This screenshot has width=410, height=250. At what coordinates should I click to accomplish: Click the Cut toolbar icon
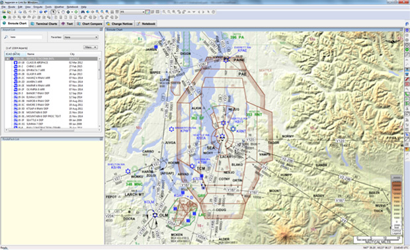click(15, 12)
